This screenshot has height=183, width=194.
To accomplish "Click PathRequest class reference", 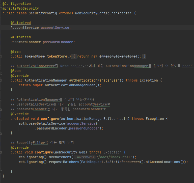I will (x=92, y=162).
